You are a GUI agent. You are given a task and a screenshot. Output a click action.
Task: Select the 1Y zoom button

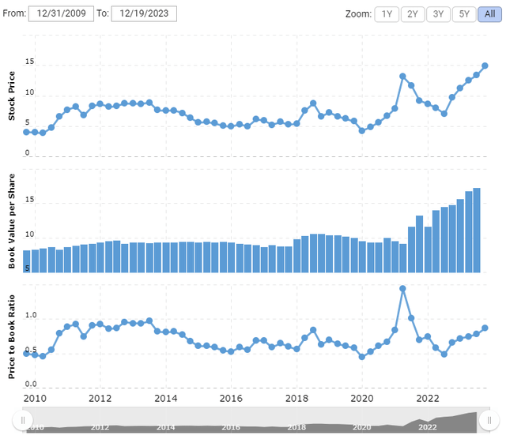tap(387, 14)
